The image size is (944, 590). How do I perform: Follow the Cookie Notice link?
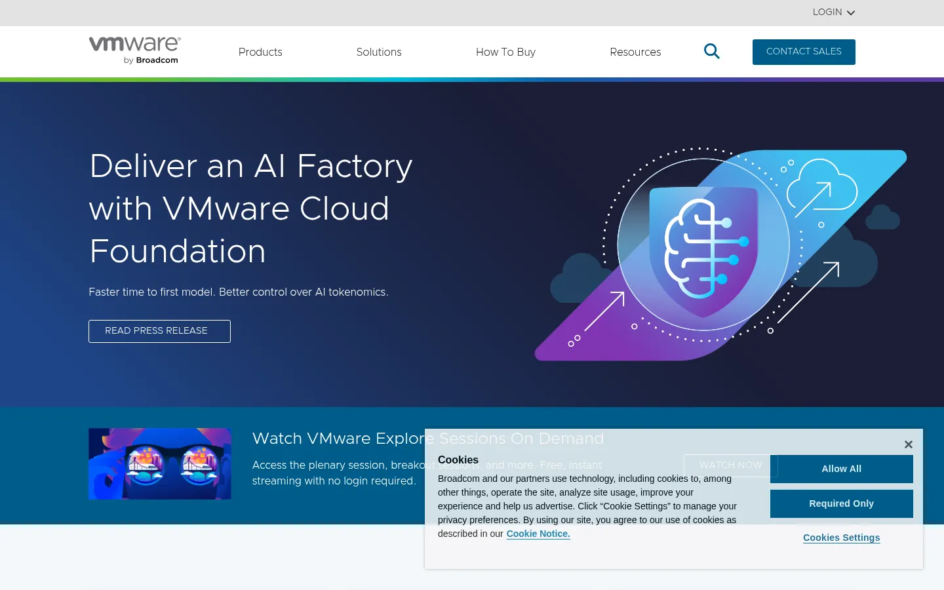(538, 534)
